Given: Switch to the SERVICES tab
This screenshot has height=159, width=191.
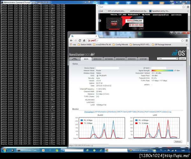Looking at the screenshot, I should tap(132, 59).
